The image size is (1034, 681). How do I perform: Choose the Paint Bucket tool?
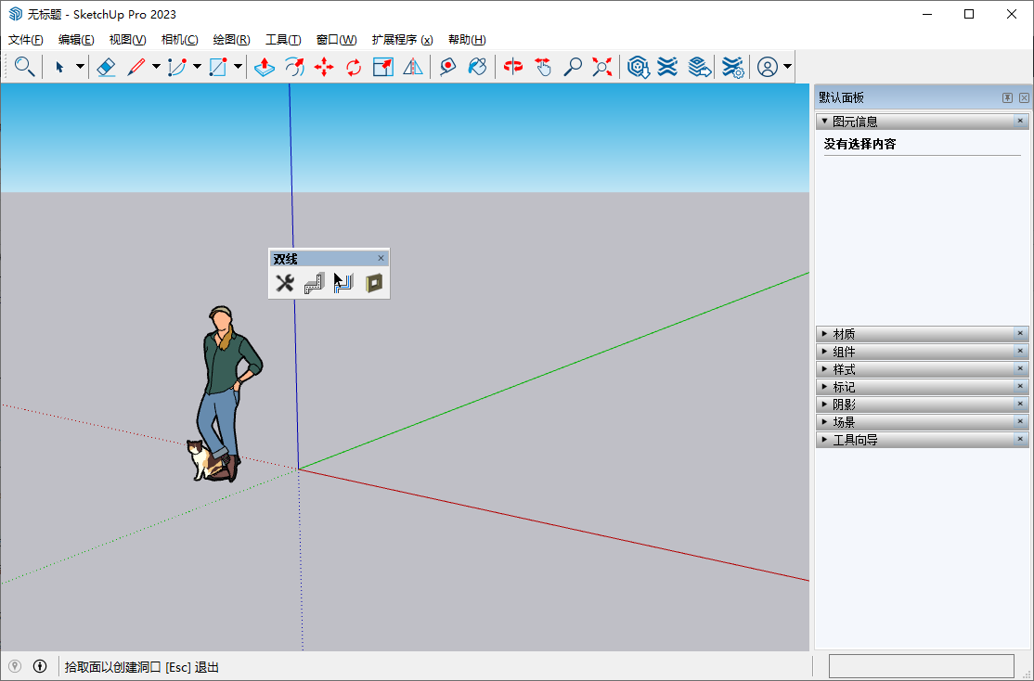[x=477, y=67]
